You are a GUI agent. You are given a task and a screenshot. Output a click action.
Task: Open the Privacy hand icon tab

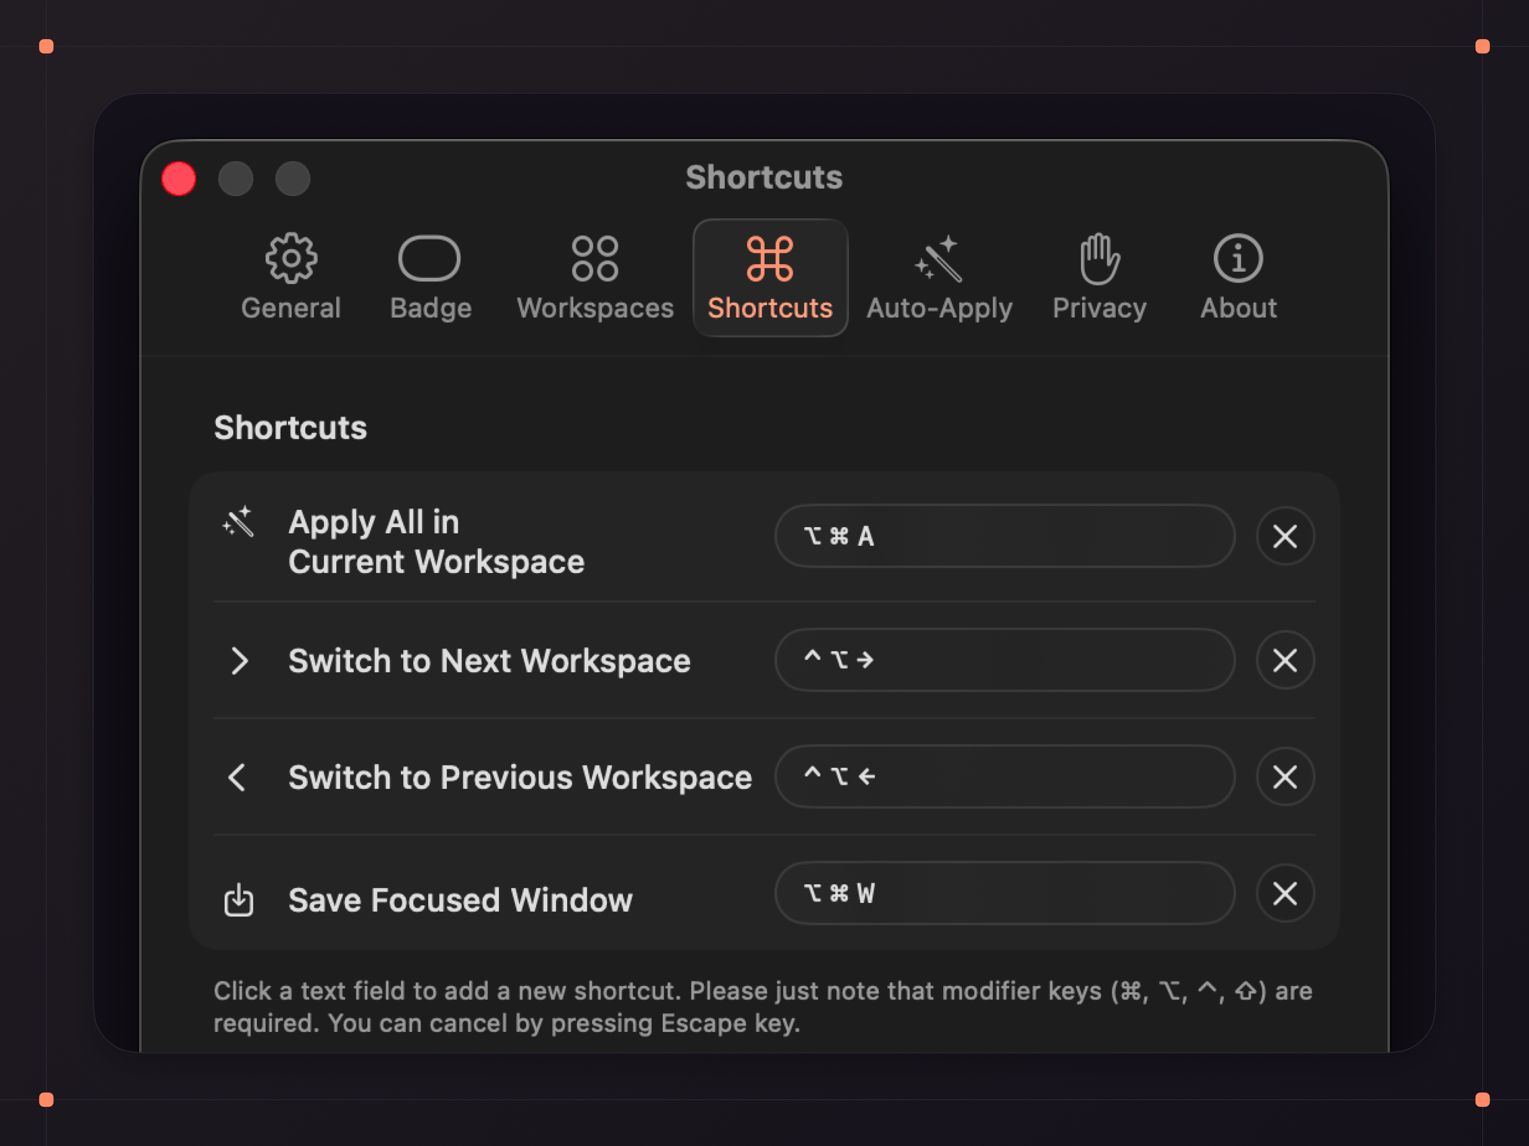pyautogui.click(x=1099, y=278)
